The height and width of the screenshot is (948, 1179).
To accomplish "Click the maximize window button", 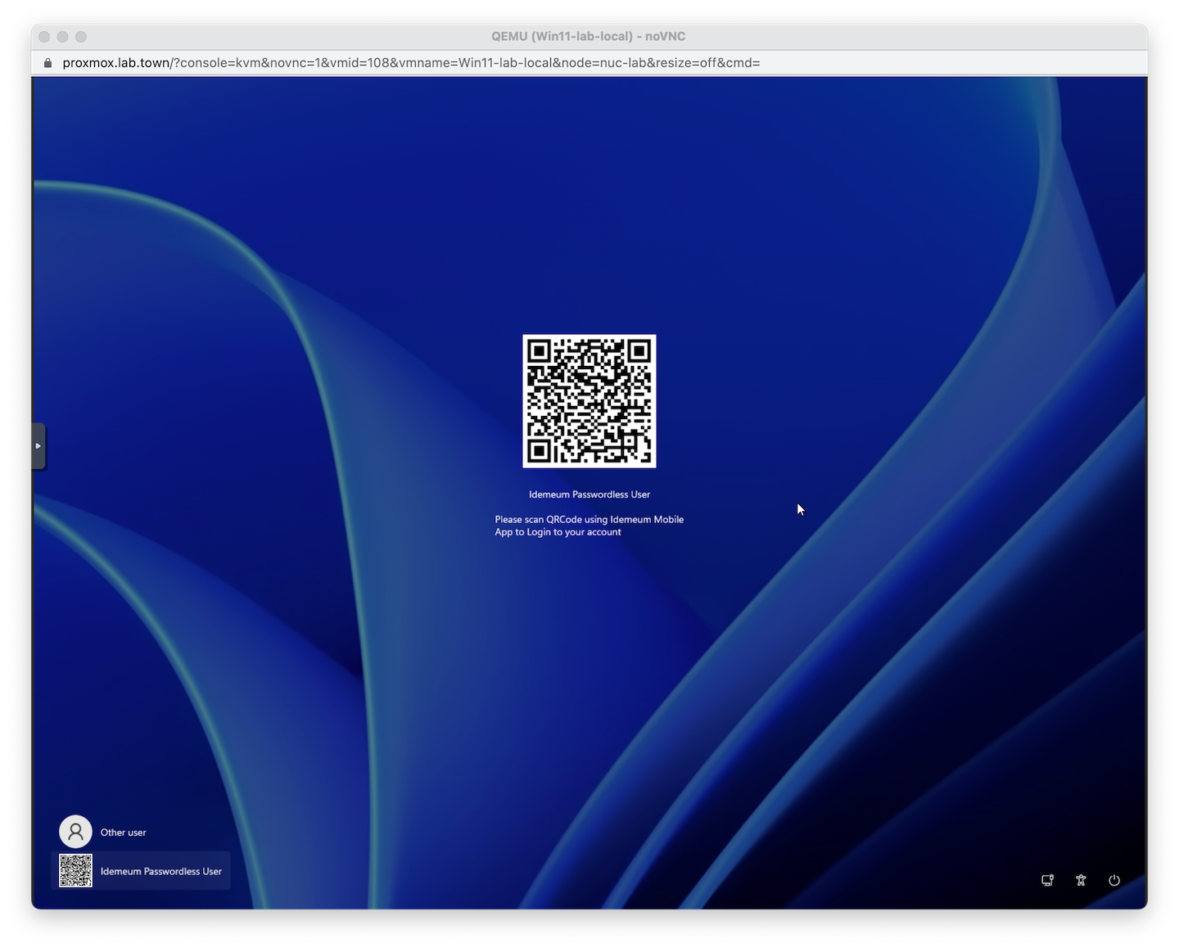I will (x=81, y=37).
